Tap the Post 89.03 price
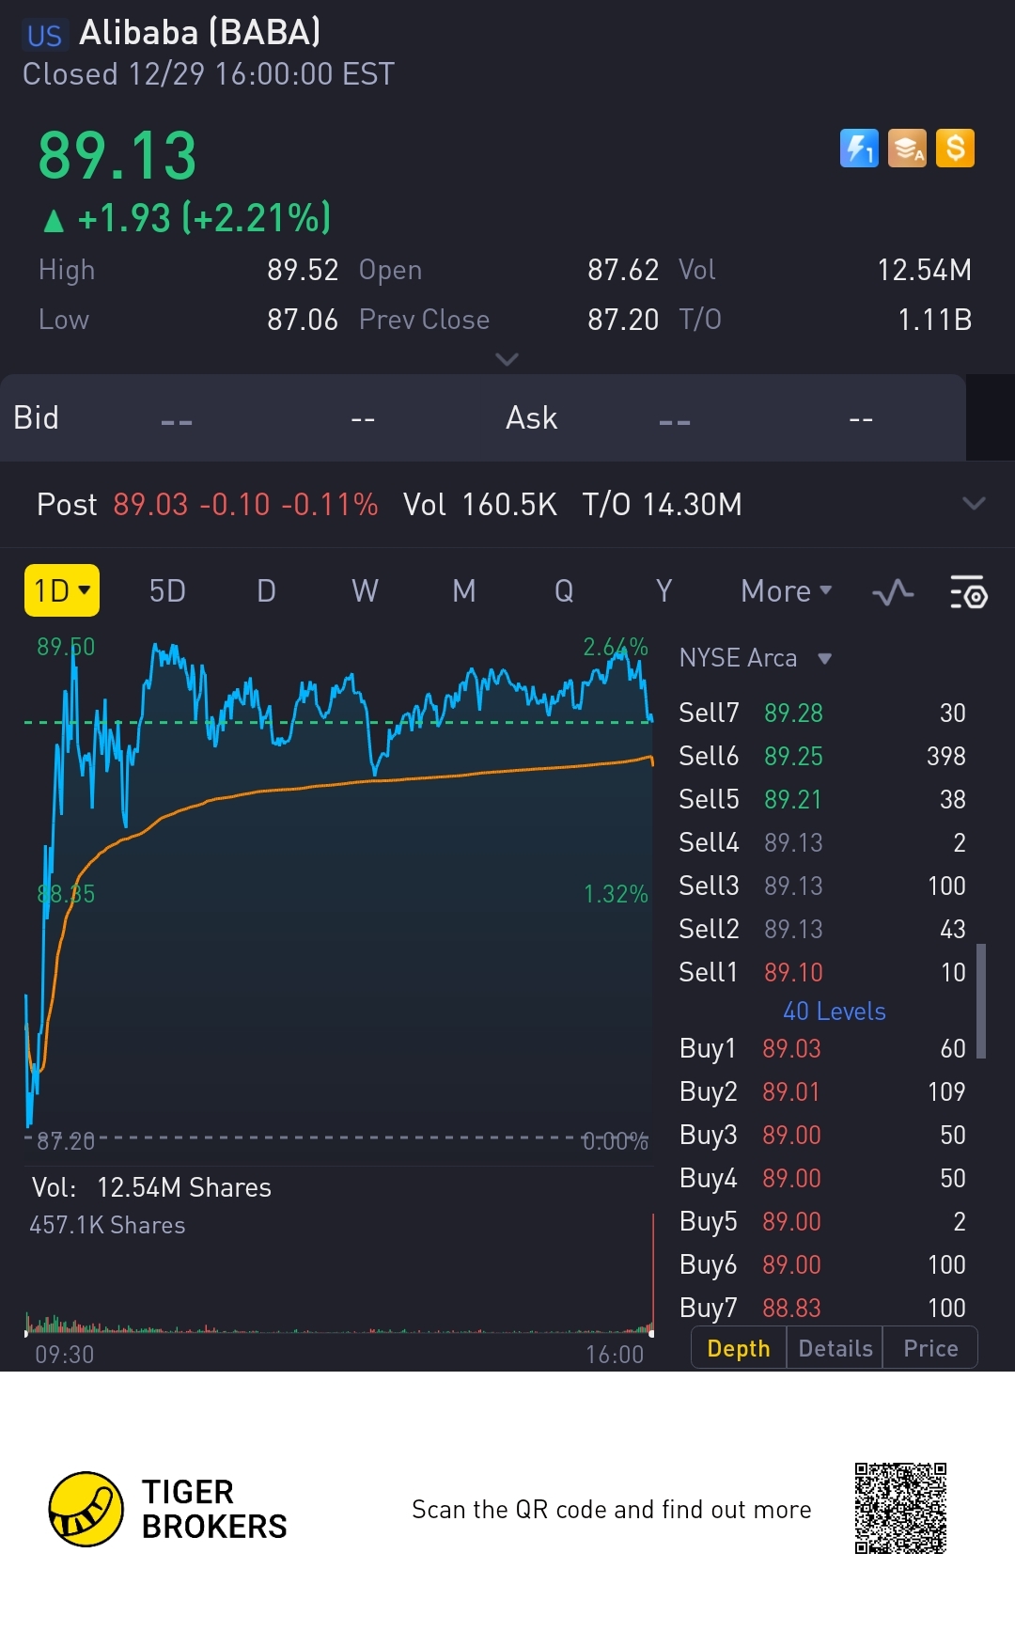The width and height of the screenshot is (1015, 1647). point(150,505)
